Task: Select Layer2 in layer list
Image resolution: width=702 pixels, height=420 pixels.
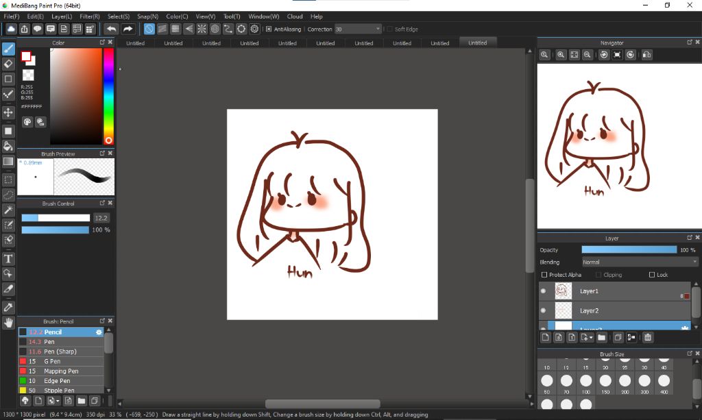Action: point(615,310)
